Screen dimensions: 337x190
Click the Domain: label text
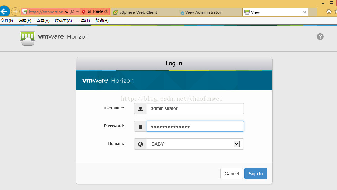(116, 144)
